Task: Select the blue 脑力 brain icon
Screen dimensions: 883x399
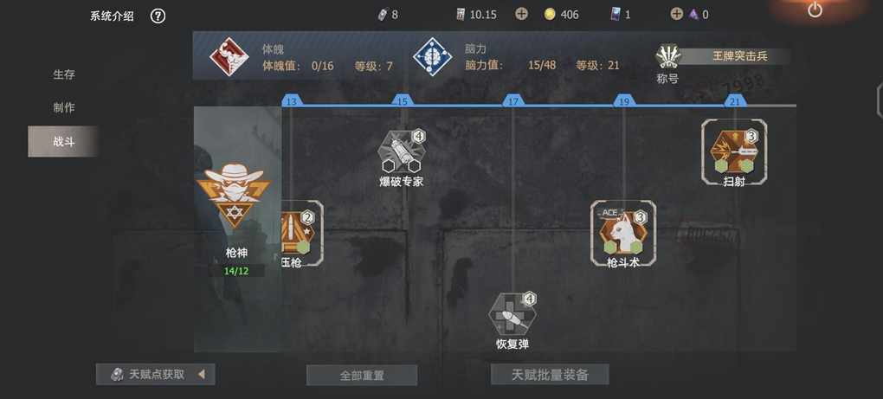Action: coord(433,57)
